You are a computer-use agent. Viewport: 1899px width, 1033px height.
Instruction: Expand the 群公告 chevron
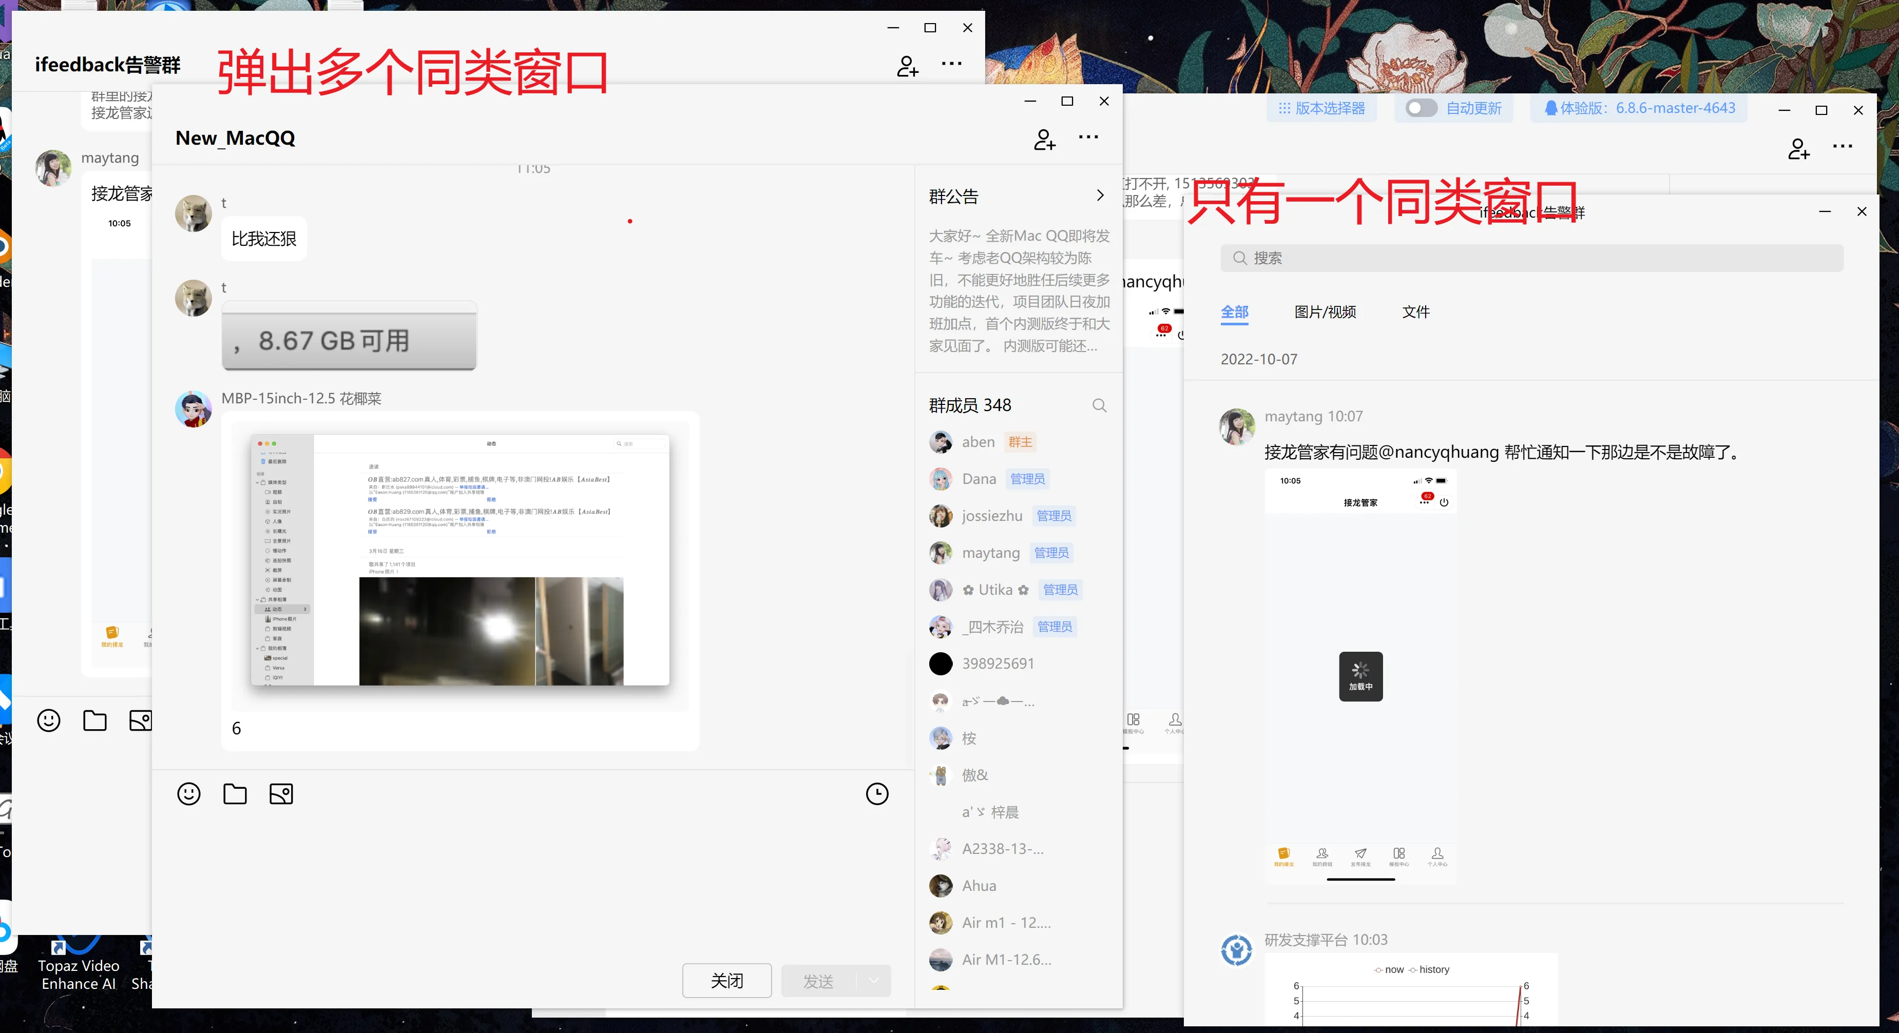1100,195
